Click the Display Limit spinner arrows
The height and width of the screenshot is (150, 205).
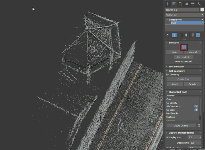[200, 143]
